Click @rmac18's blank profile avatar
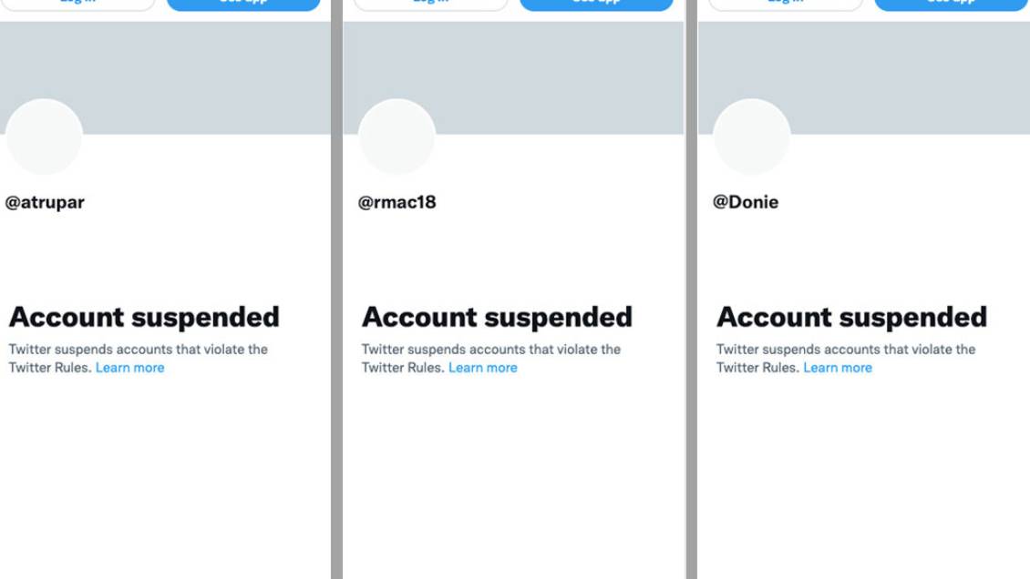Viewport: 1030px width, 579px height. tap(397, 137)
